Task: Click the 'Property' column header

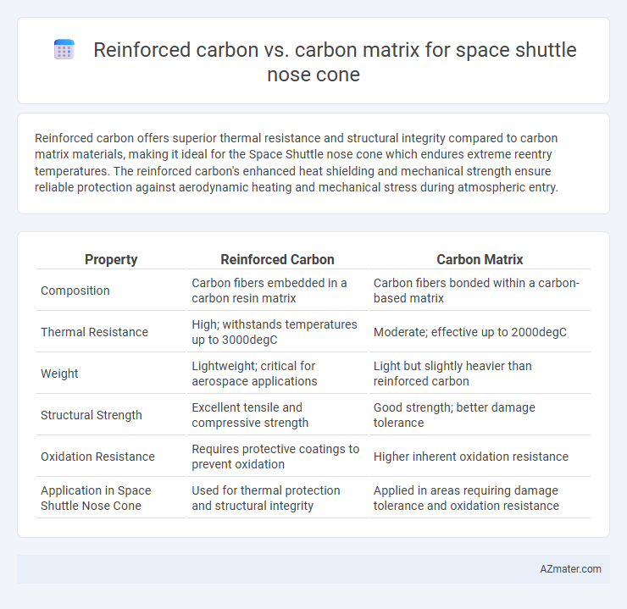Action: [x=111, y=259]
